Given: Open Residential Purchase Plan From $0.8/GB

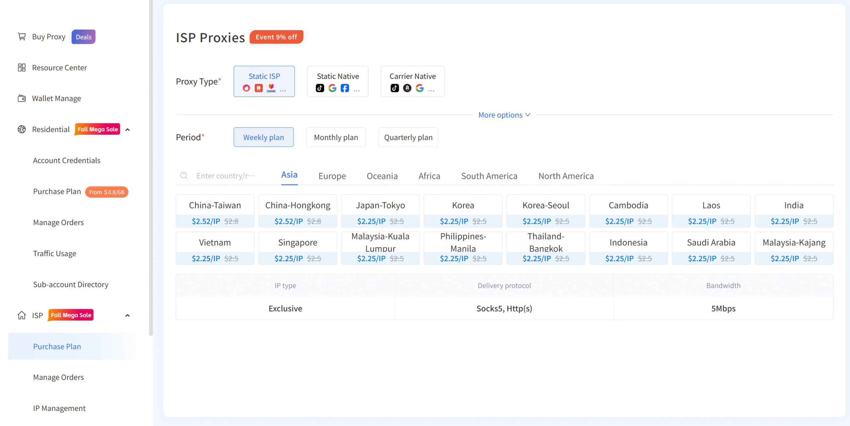Looking at the screenshot, I should (81, 192).
